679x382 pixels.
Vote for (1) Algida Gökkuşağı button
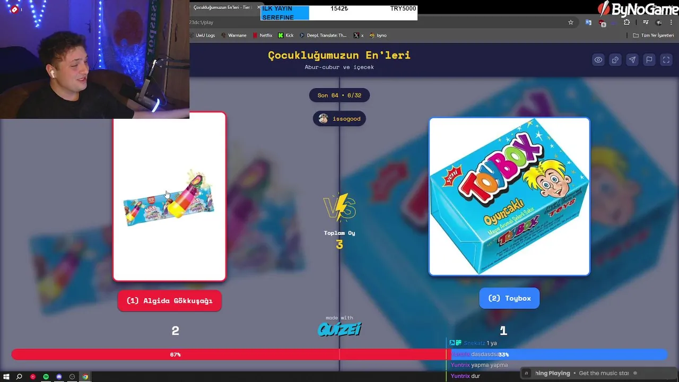(x=169, y=301)
